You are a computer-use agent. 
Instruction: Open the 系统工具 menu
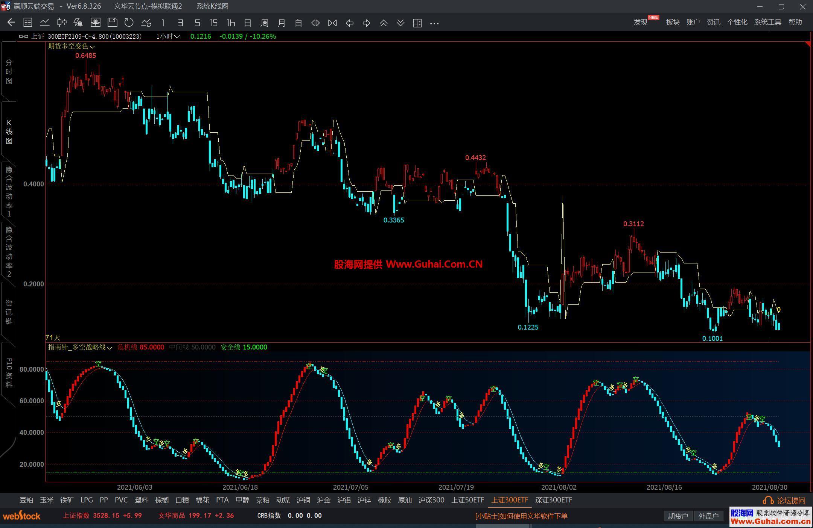[x=767, y=22]
